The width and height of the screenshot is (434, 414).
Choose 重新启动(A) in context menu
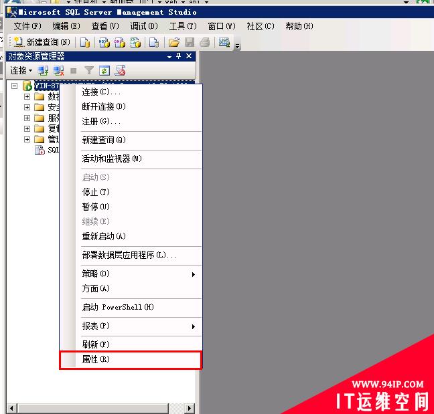tap(131, 236)
